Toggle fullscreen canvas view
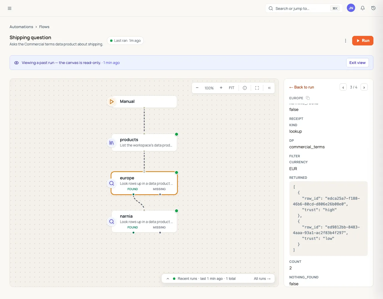The height and width of the screenshot is (299, 383). tap(257, 88)
